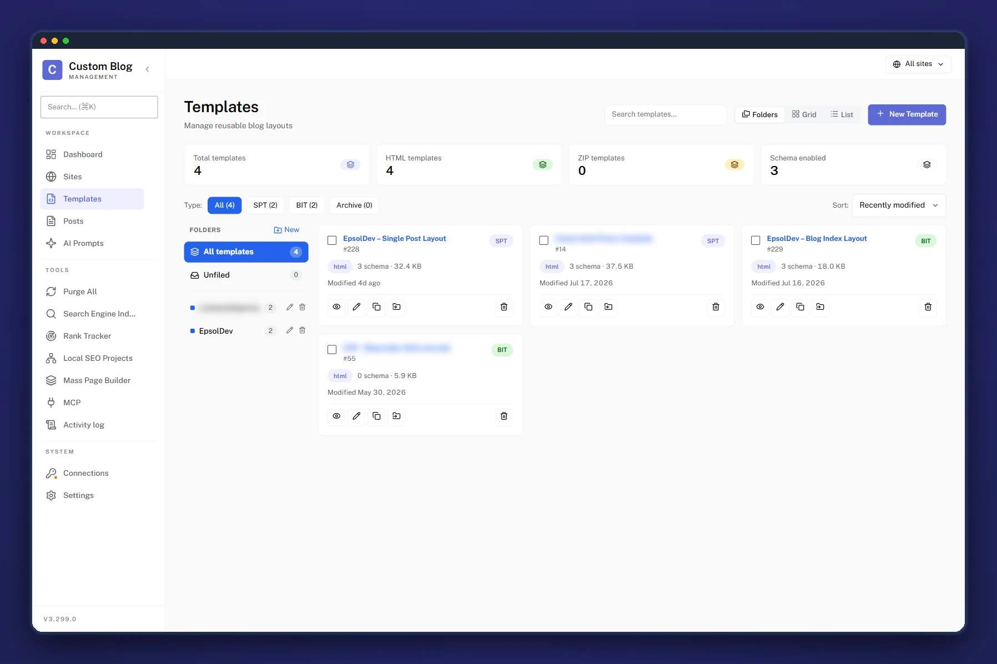The image size is (997, 664).
Task: Delete template #14
Action: [716, 307]
